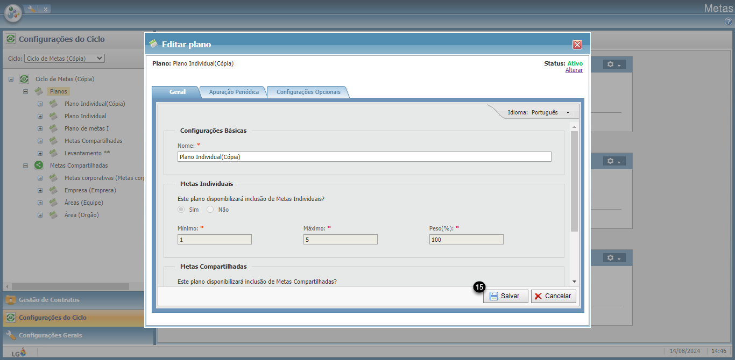This screenshot has width=735, height=360.
Task: Click the Configurações Gerais wrench icon
Action: (x=11, y=335)
